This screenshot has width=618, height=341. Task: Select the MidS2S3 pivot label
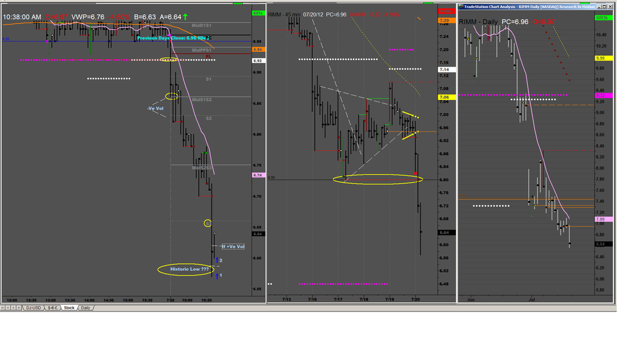(x=201, y=168)
